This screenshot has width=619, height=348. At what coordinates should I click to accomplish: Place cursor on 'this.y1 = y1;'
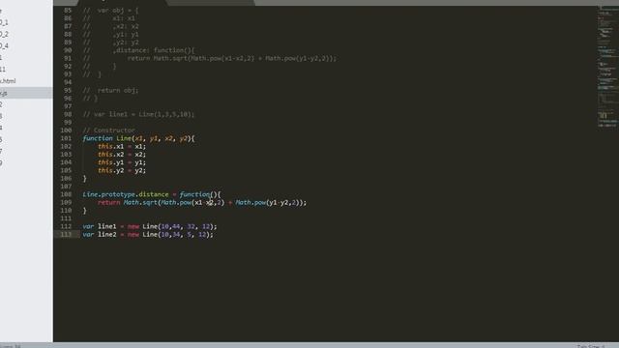(122, 162)
